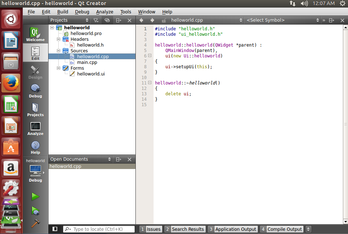Click the file lock writable icon
The image size is (348, 234).
tap(164, 20)
